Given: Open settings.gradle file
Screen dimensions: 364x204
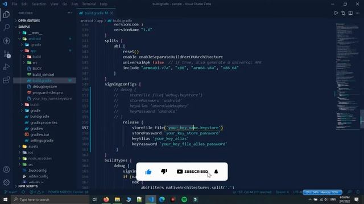Looking at the screenshot, I should click(x=42, y=141).
